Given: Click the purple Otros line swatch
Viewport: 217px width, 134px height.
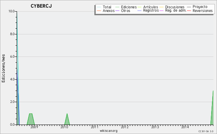Looking at the screenshot, I should 117,11.
